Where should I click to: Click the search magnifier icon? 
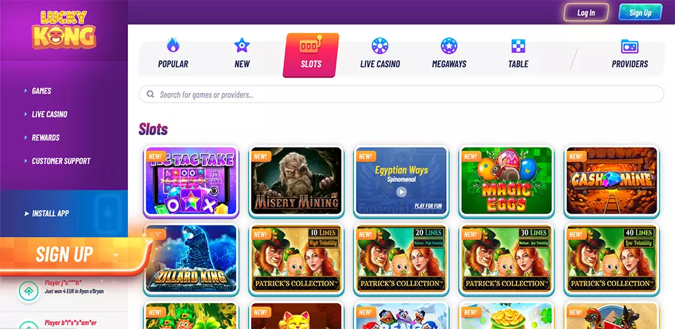pyautogui.click(x=150, y=94)
